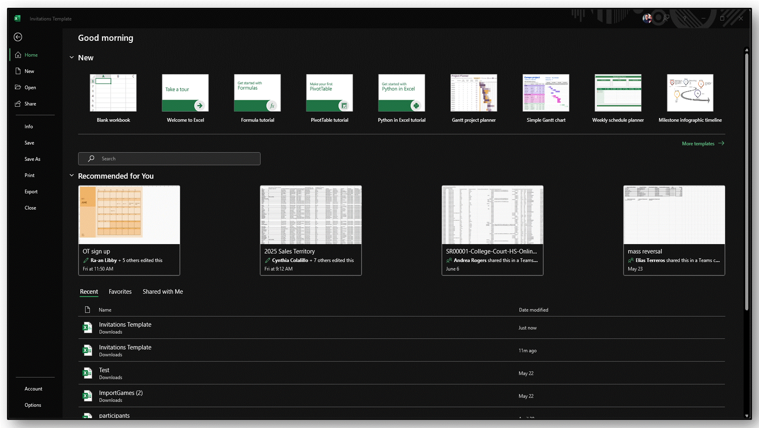Click the search magnifier icon
759x428 pixels.
91,159
